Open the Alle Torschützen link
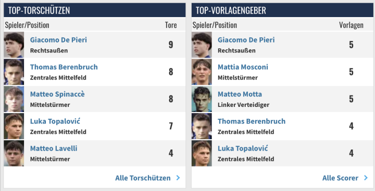375x191 pixels. [x=143, y=178]
